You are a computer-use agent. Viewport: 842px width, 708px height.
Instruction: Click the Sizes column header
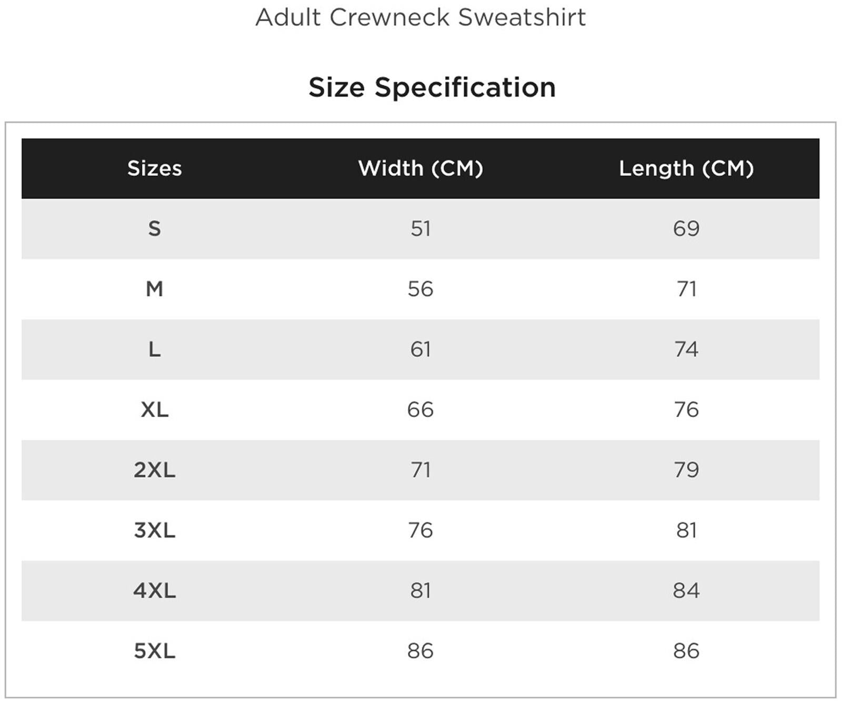pyautogui.click(x=154, y=168)
